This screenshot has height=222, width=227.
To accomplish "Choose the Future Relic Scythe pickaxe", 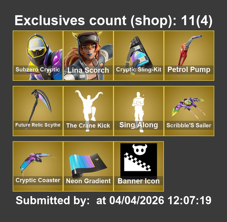I will [38, 111].
